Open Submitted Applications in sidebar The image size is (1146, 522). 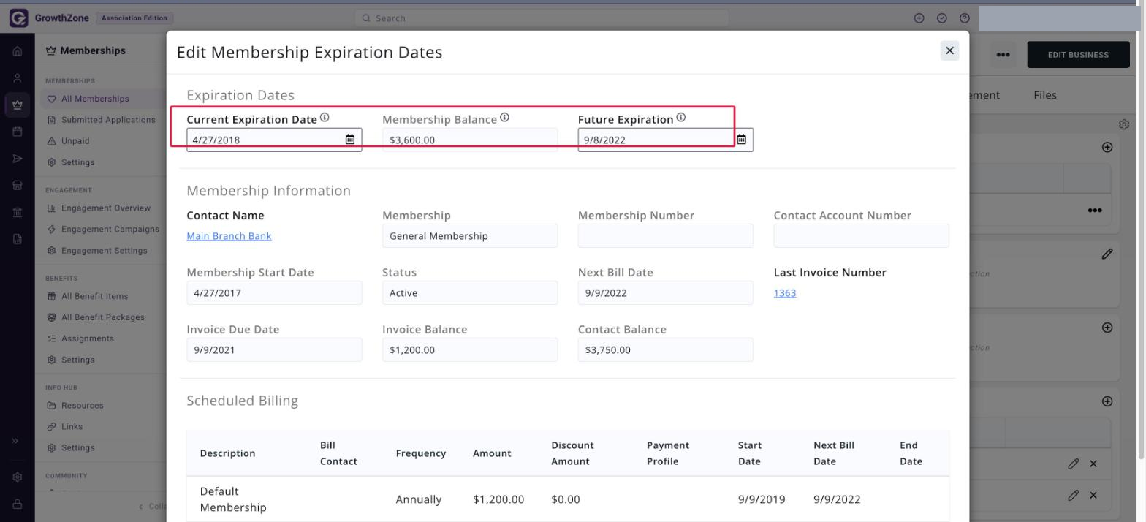click(108, 120)
